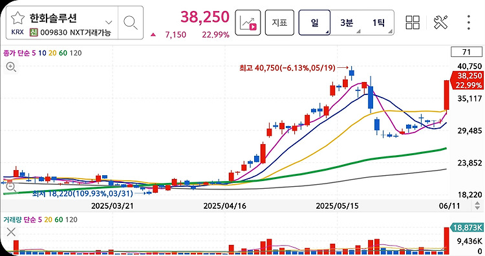Screen dimensions: 485x256
Task: Click the 2025/05/15 date label
Action: coord(337,206)
